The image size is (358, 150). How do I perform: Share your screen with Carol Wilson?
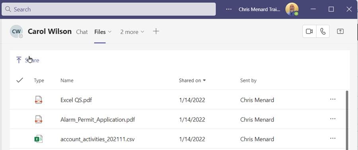pyautogui.click(x=340, y=31)
